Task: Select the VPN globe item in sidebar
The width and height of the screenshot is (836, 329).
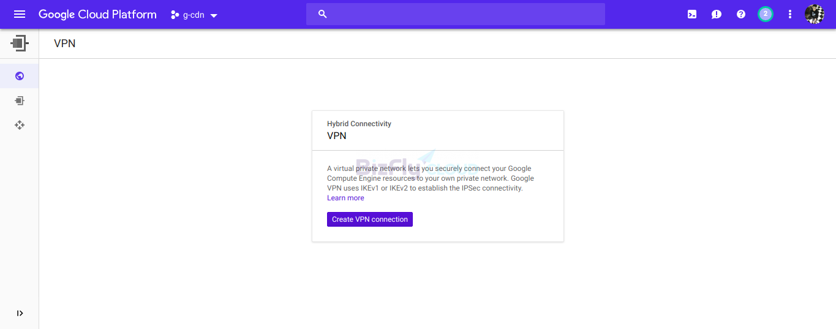Action: 20,76
